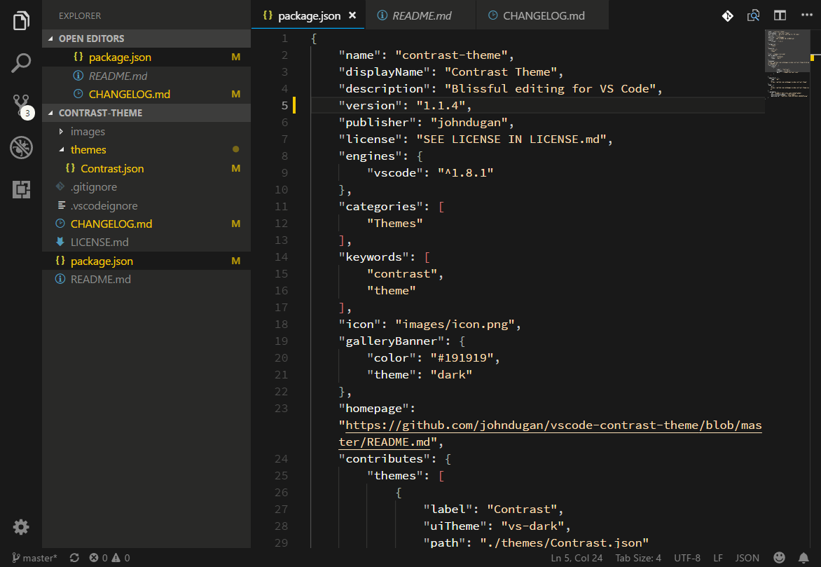The width and height of the screenshot is (821, 567).
Task: Select CHANGELOG.md under Open Editors
Action: click(x=146, y=95)
